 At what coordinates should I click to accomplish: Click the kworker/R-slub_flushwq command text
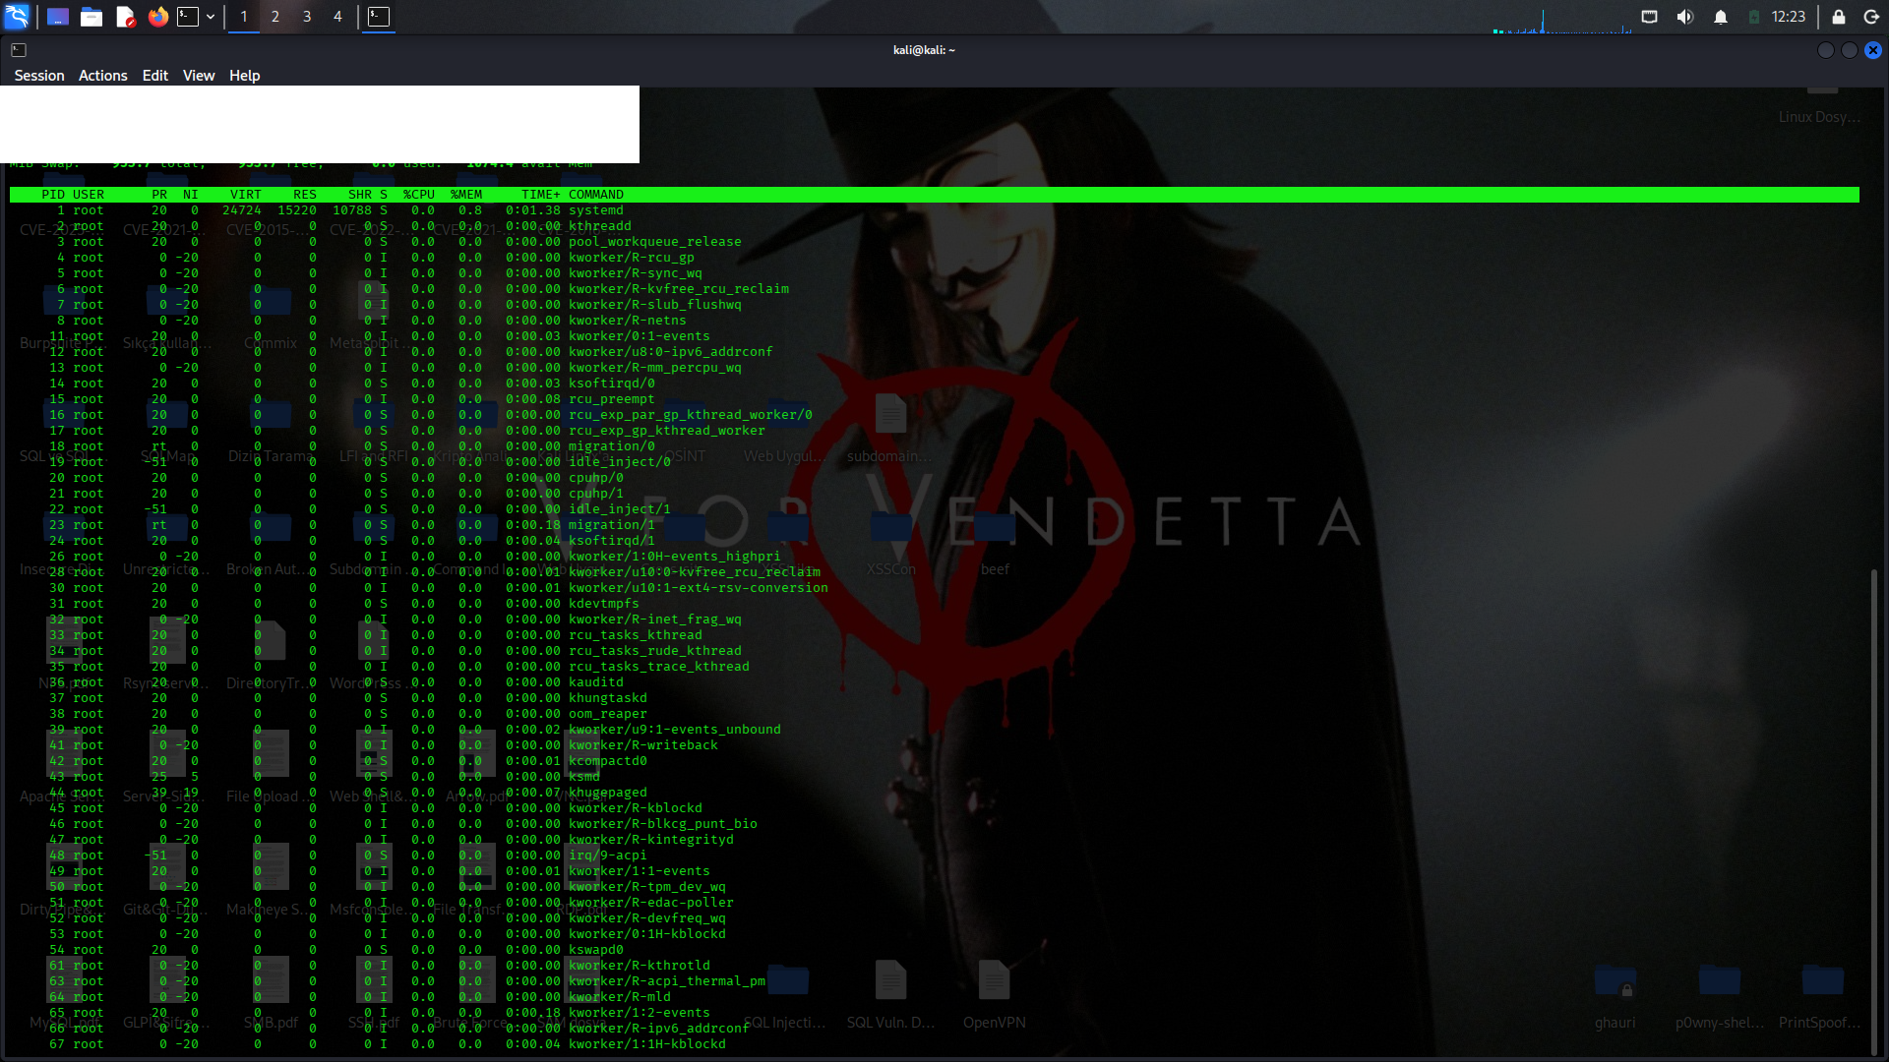click(655, 305)
